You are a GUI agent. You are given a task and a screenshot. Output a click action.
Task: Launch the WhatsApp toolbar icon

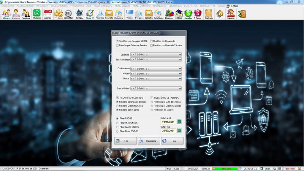pos(36,14)
